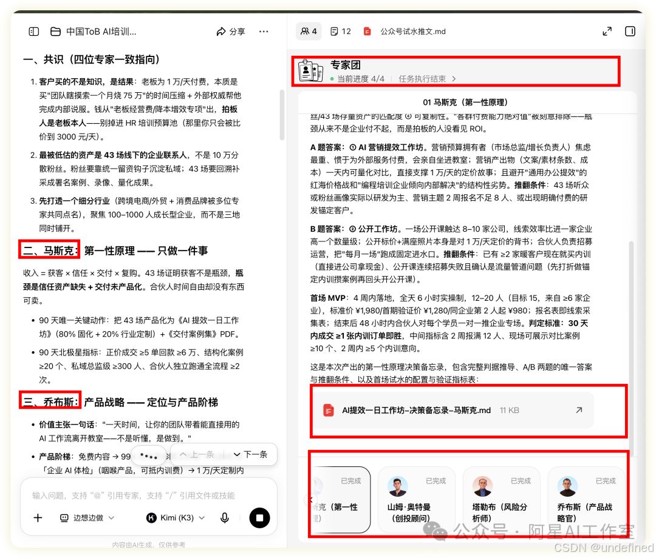Click the left chat pane scrollbar
The height and width of the screenshot is (558, 656).
pos(282,115)
